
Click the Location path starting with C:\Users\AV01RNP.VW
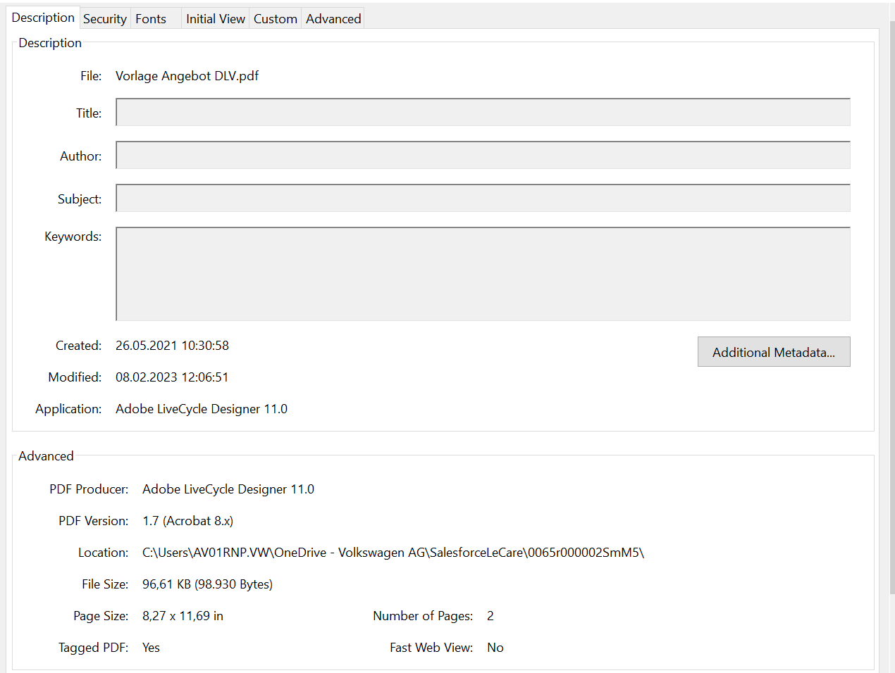tap(393, 553)
